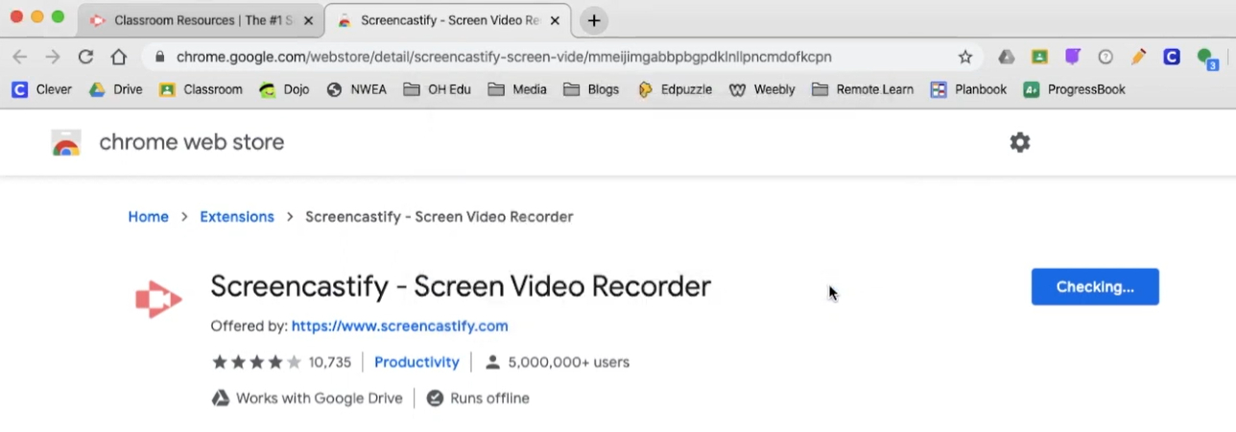This screenshot has height=432, width=1236.
Task: Open the Edpuzzle bookmark
Action: point(676,89)
